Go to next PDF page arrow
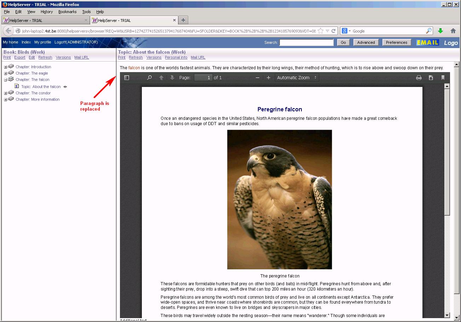Screen dimensions: 461x322 pyautogui.click(x=172, y=78)
